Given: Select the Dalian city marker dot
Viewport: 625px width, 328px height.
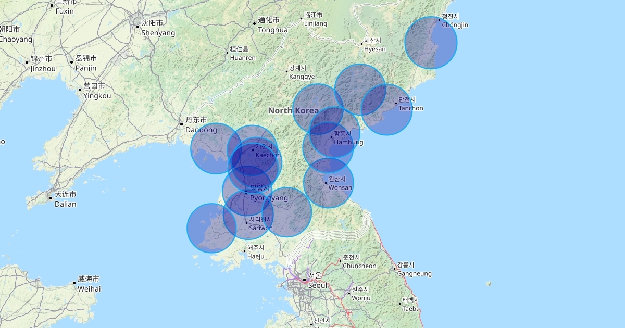Looking at the screenshot, I should click(51, 198).
